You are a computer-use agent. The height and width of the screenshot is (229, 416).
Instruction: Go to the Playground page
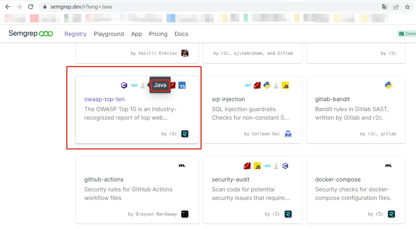tap(109, 34)
